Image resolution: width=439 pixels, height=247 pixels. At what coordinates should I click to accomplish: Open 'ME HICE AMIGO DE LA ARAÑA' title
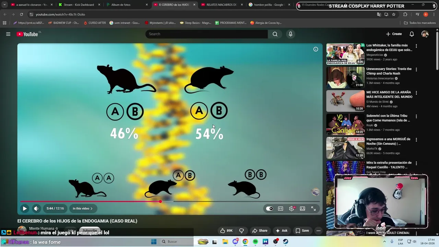(x=389, y=94)
